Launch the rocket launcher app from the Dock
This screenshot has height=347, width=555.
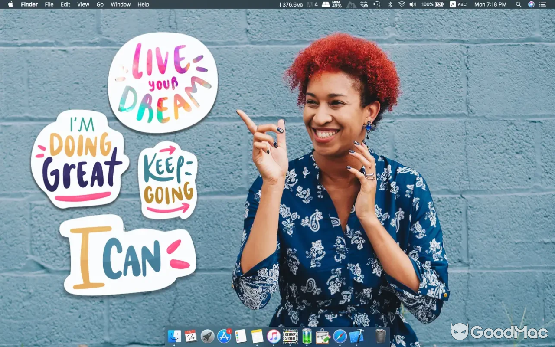(207, 336)
